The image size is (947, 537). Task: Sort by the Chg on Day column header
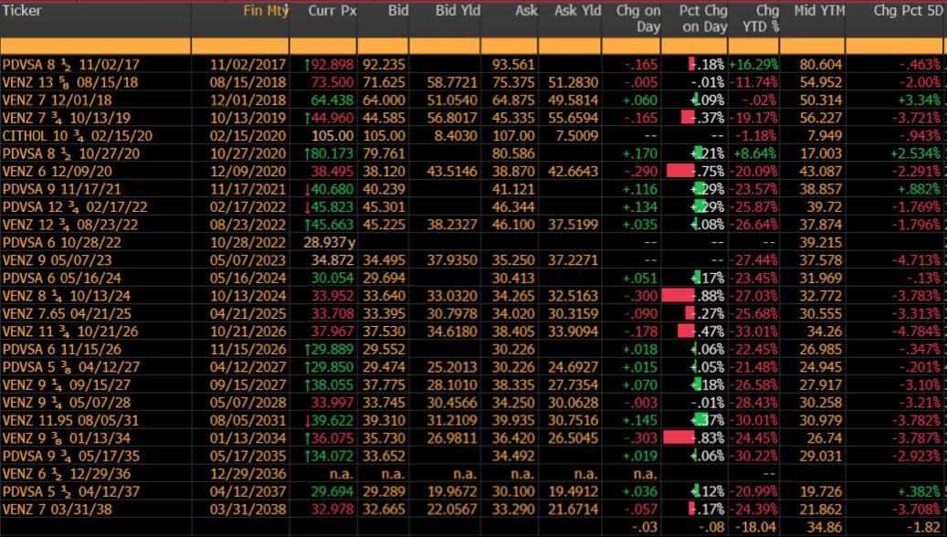click(x=637, y=19)
